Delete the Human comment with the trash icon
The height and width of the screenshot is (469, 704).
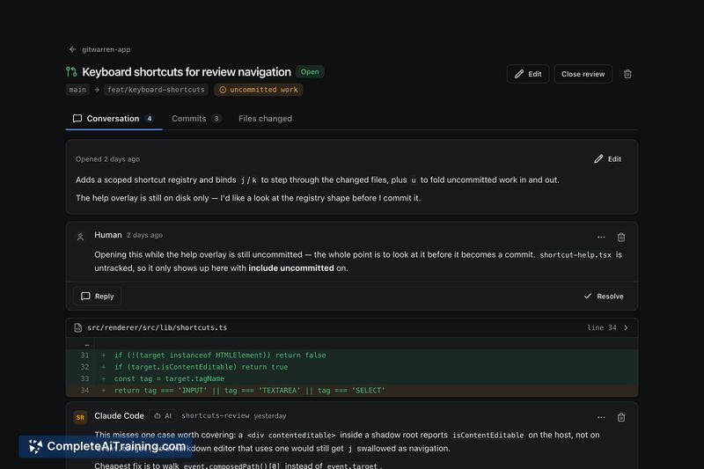pos(621,237)
